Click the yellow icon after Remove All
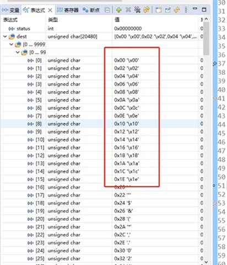227x265 pixels. tap(147, 10)
